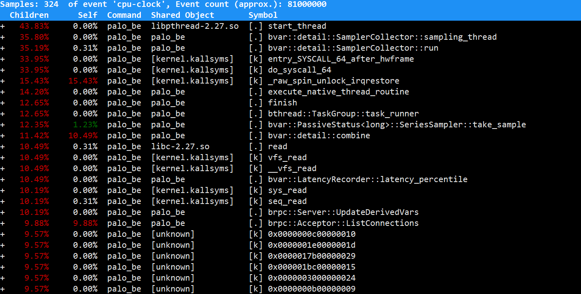Click the Children column header

(x=29, y=15)
